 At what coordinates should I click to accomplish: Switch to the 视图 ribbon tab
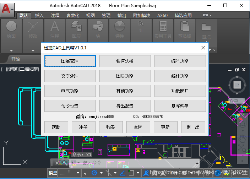click(x=91, y=16)
